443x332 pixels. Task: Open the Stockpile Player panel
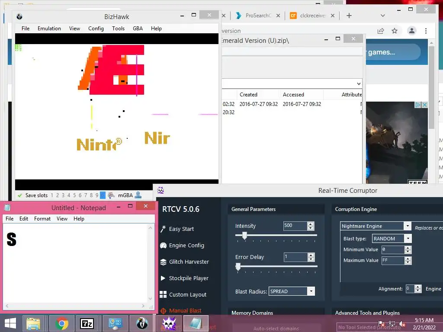(184, 278)
